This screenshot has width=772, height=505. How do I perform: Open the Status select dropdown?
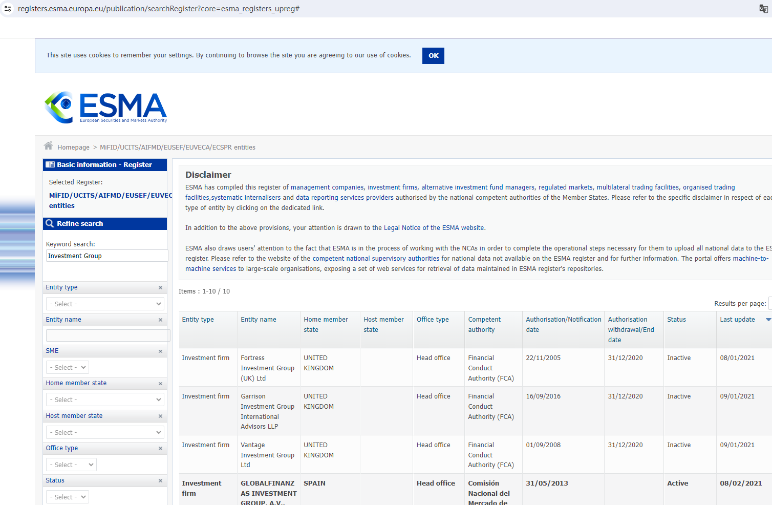click(68, 497)
